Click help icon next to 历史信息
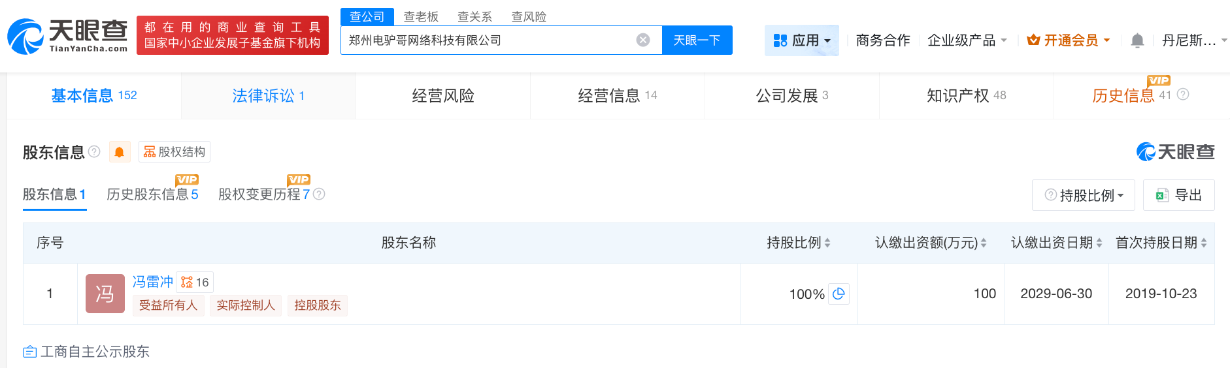The width and height of the screenshot is (1230, 368). click(1183, 95)
